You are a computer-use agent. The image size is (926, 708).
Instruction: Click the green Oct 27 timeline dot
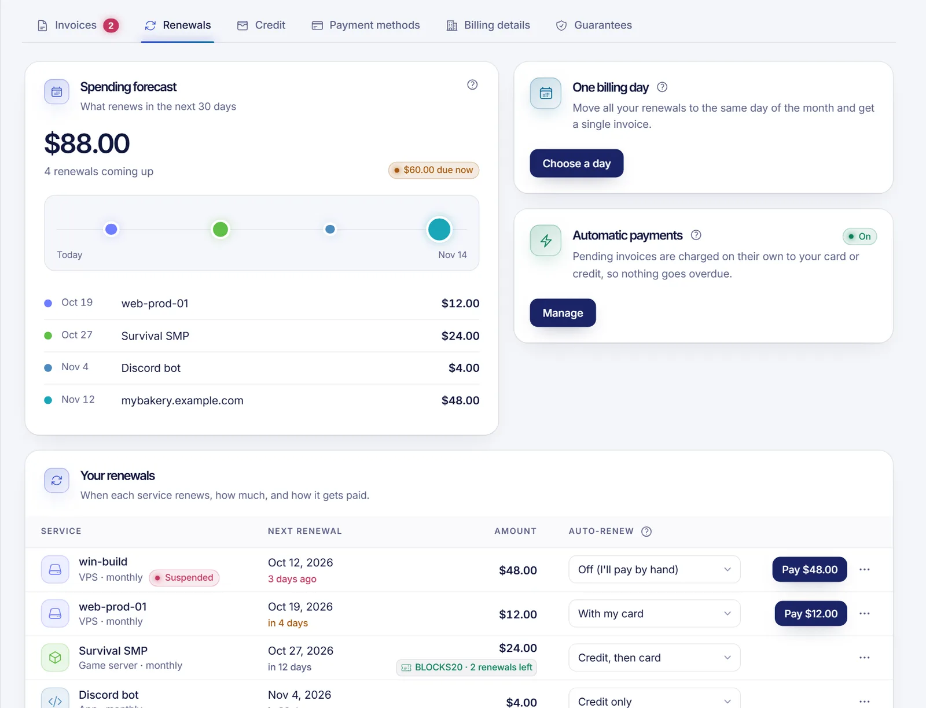221,230
